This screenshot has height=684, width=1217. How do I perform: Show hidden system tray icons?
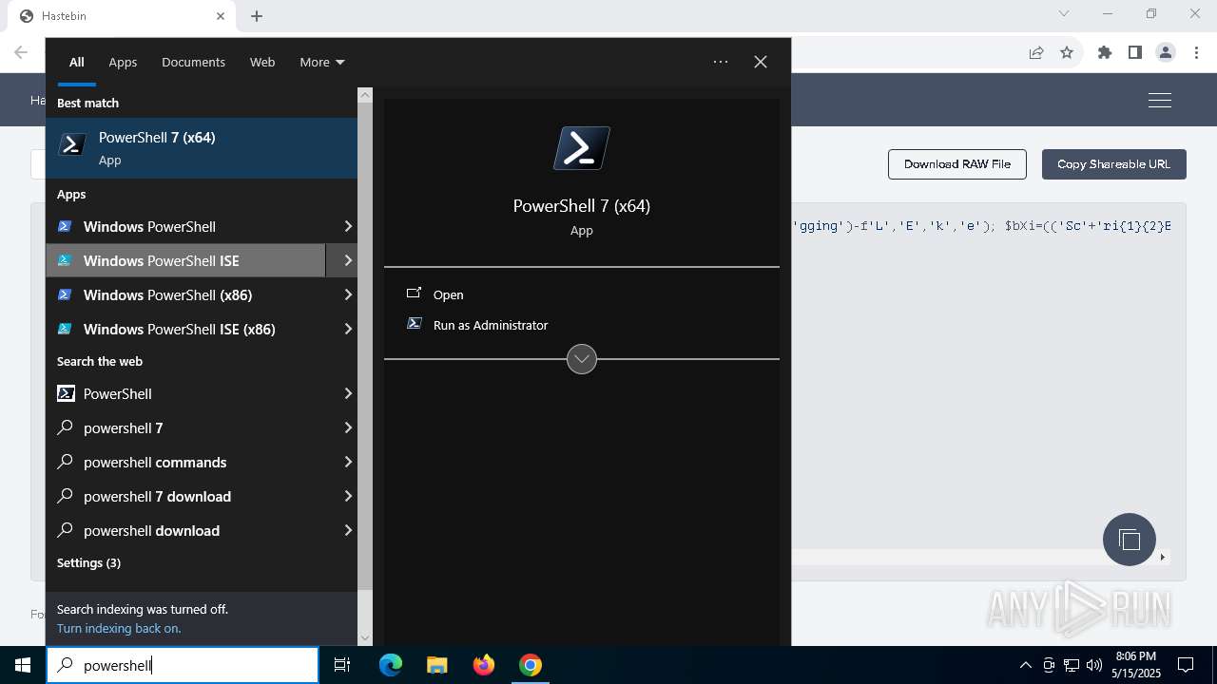tap(1025, 665)
